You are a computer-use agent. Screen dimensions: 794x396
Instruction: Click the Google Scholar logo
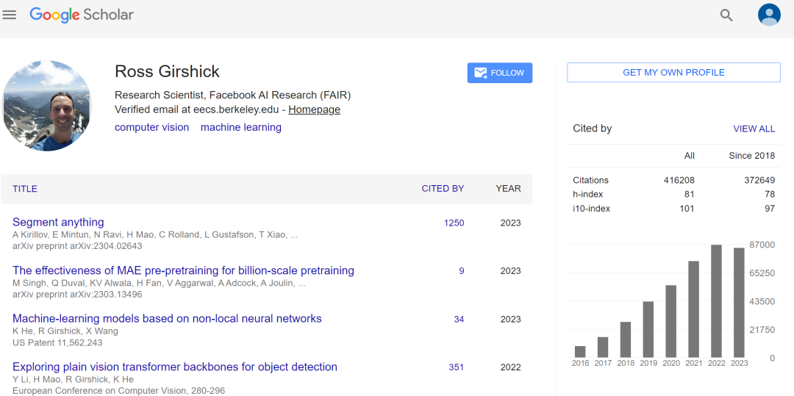tap(82, 15)
